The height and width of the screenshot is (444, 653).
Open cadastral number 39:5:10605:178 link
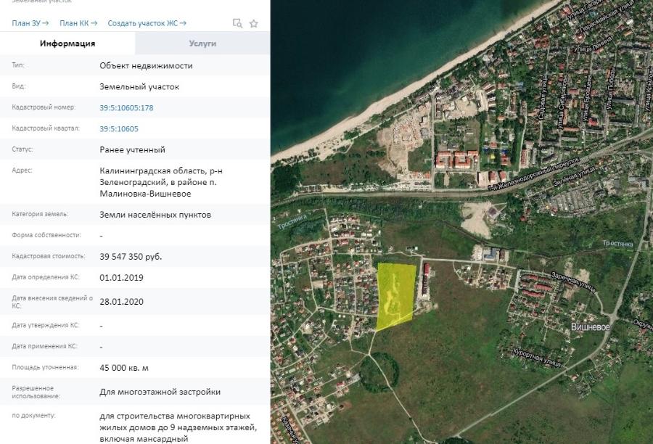pyautogui.click(x=126, y=108)
